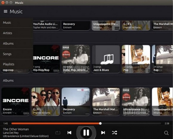
Task: Click the Music page title in header
Action: 16,11
